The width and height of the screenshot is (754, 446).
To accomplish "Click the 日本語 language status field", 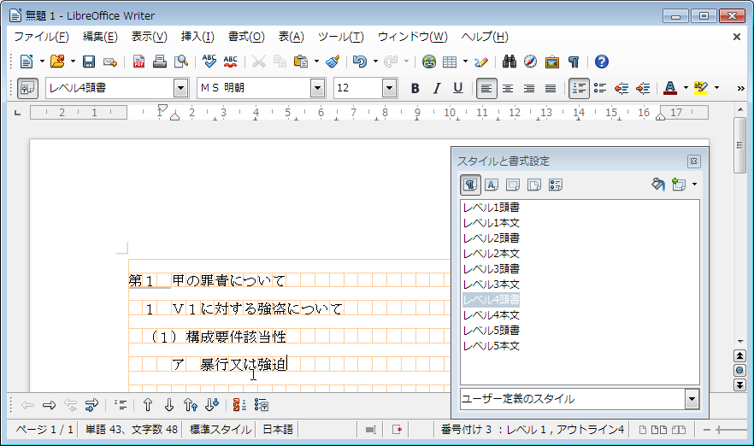I will [x=278, y=429].
